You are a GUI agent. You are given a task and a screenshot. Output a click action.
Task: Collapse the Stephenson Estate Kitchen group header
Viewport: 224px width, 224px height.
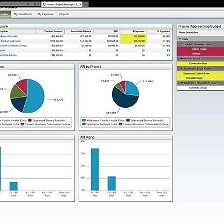coord(182,68)
